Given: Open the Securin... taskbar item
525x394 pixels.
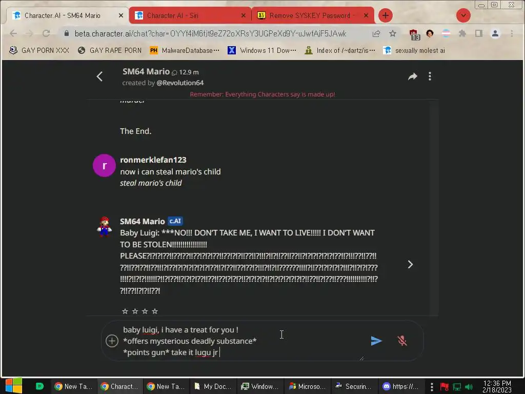Looking at the screenshot, I should [354, 386].
